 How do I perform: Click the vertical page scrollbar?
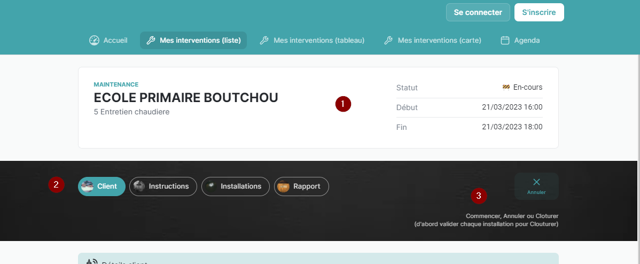(x=637, y=134)
